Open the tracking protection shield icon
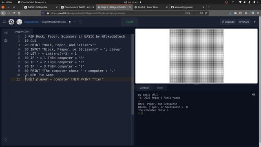Image resolution: width=261 pixels, height=147 pixels. pyautogui.click(x=43, y=13)
